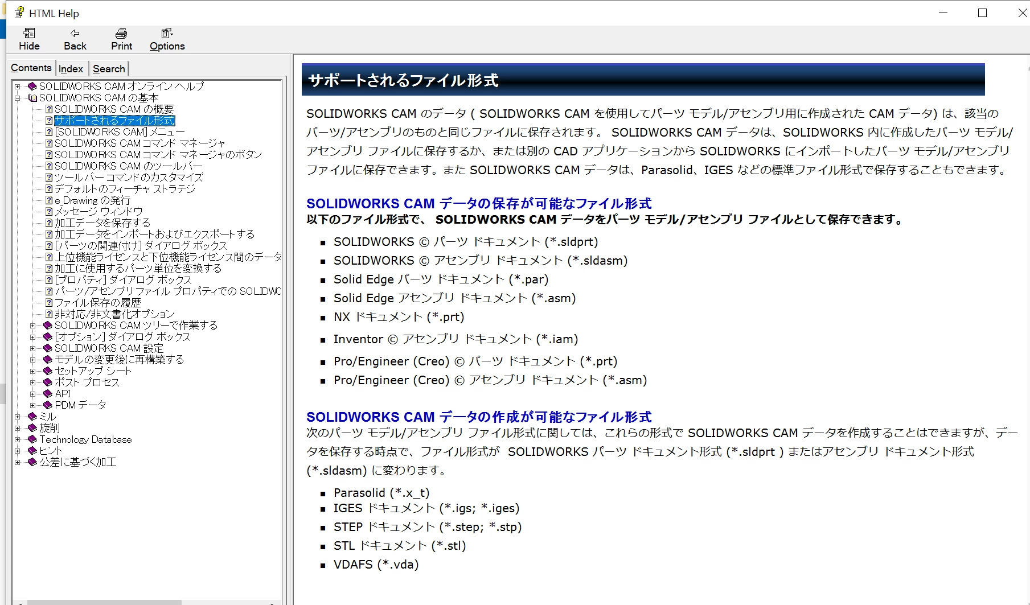Click topic icon next to [SOLIDWORKS CAM] メニュー
Viewport: 1030px width, 605px height.
click(49, 132)
